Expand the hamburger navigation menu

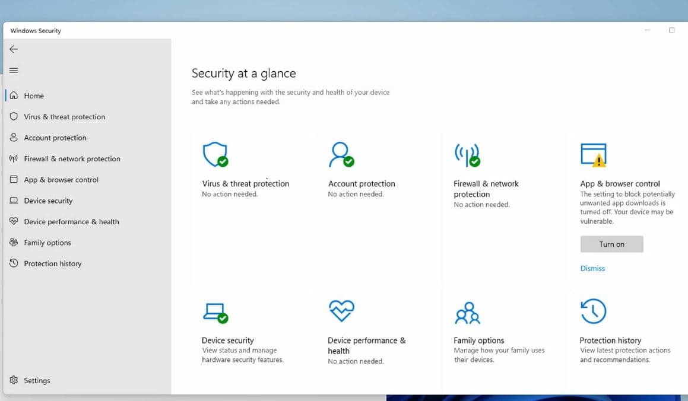point(14,71)
